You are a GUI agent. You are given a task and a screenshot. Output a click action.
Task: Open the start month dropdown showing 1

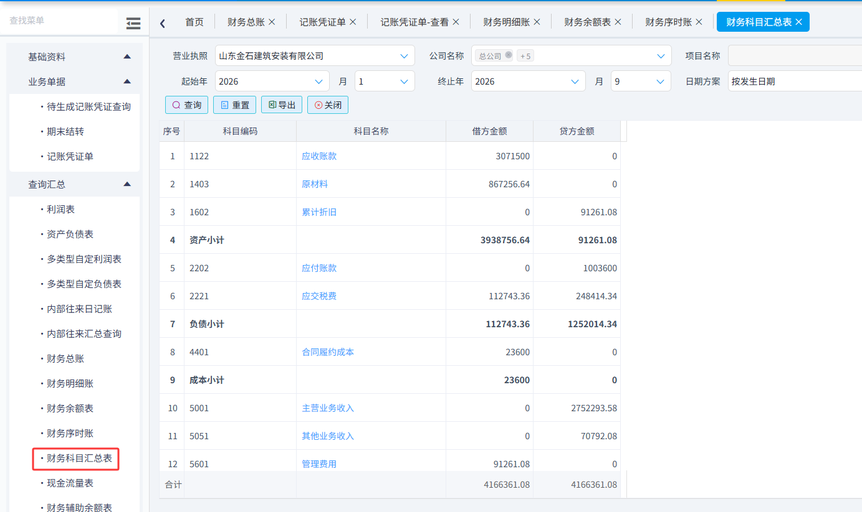(x=385, y=81)
